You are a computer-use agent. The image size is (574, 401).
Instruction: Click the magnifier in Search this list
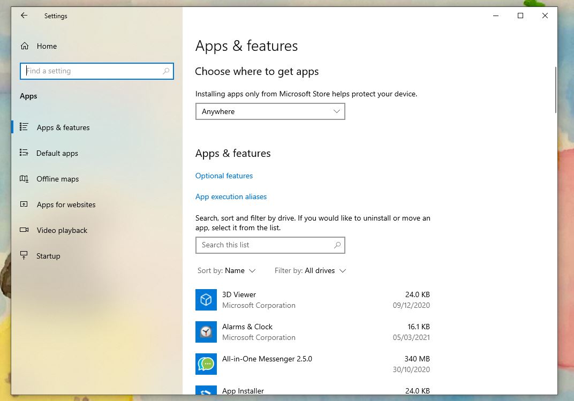[337, 245]
